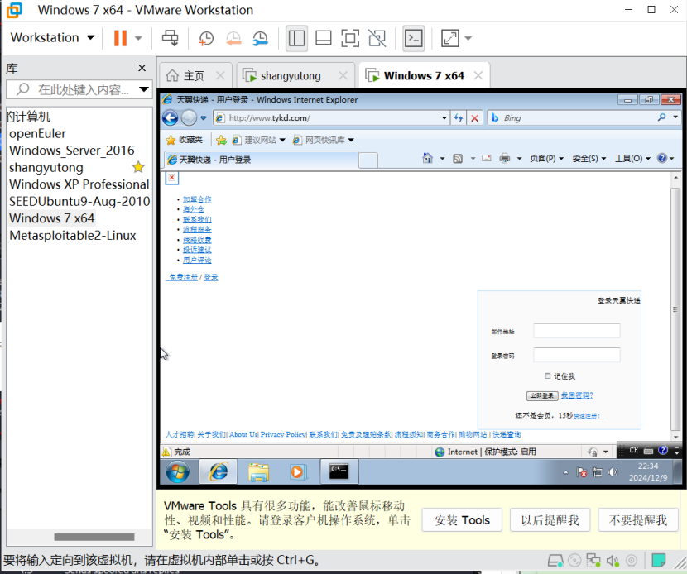687x574 pixels.
Task: Click the IE red stop loading icon
Action: coord(474,117)
